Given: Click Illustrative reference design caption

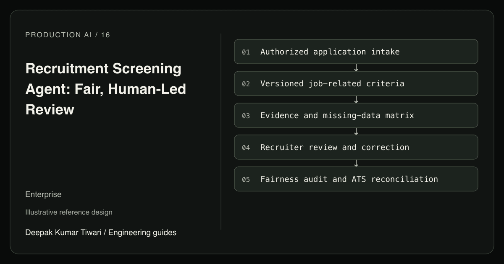Looking at the screenshot, I should (69, 212).
